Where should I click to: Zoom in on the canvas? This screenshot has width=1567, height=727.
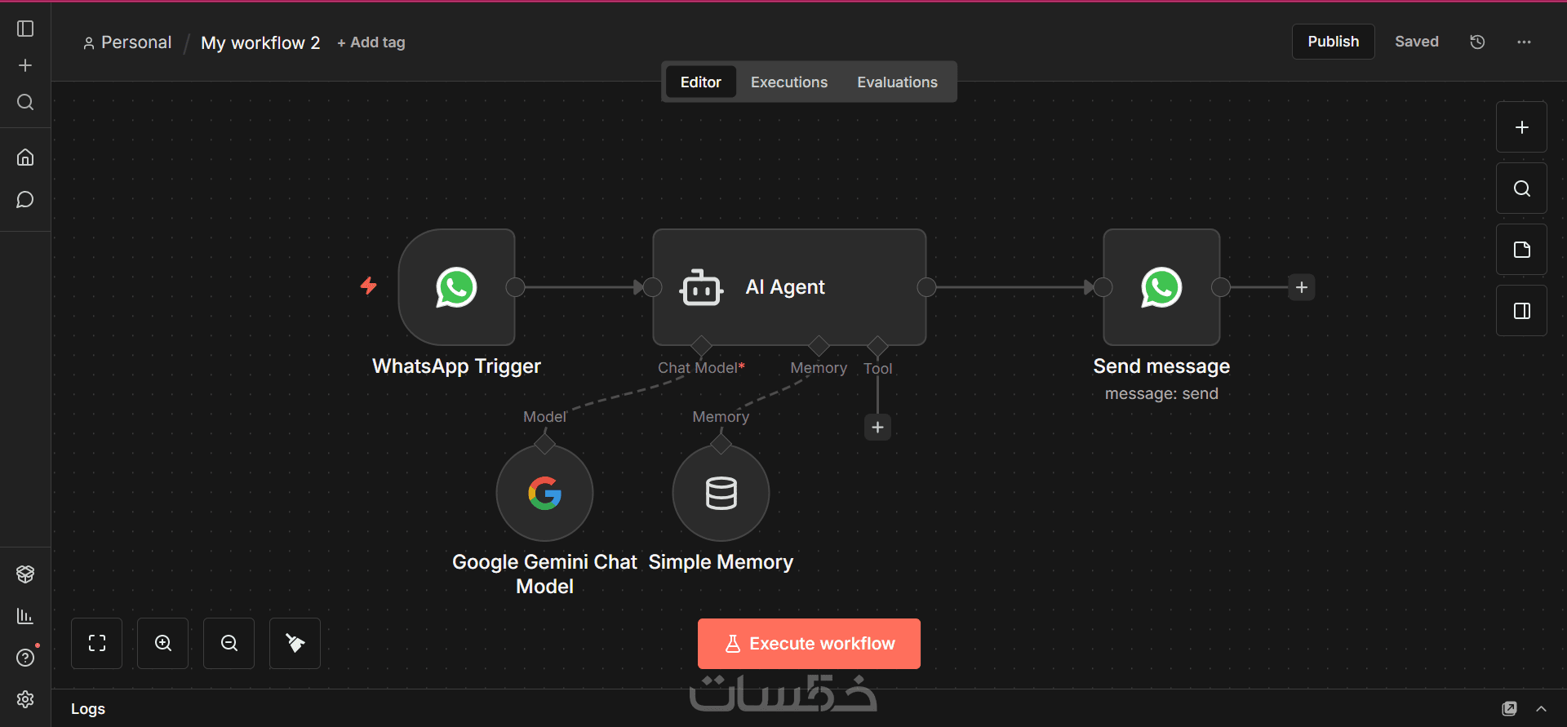[x=163, y=643]
